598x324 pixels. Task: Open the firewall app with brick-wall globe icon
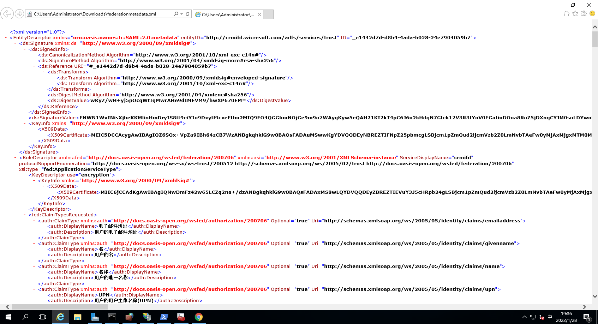click(129, 317)
